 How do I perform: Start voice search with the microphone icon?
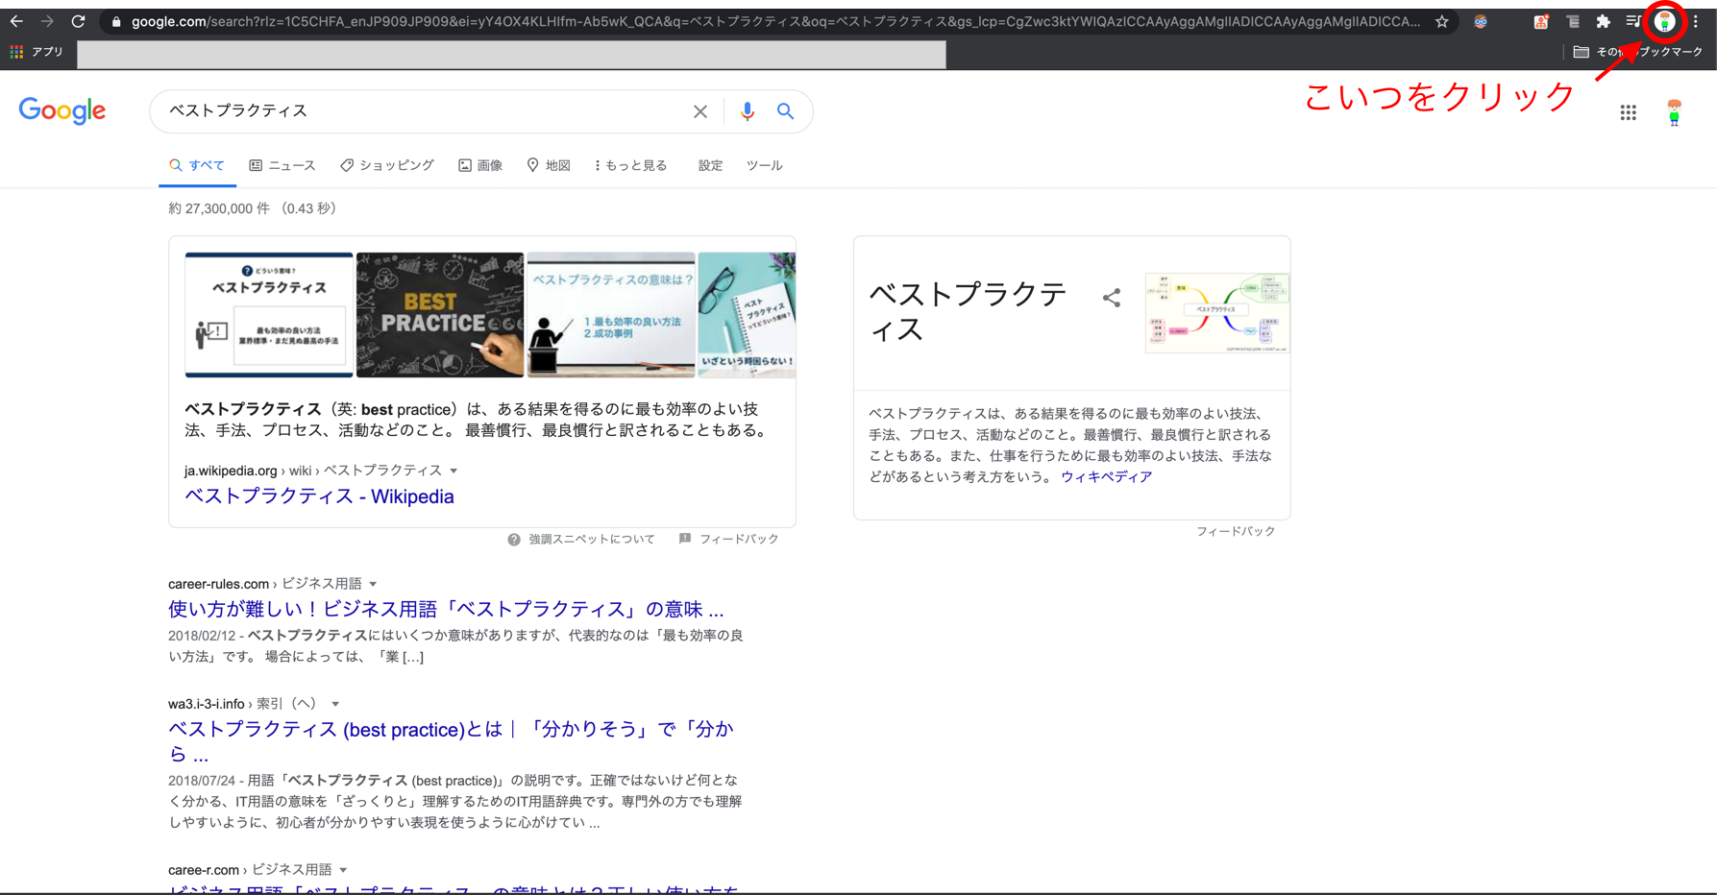click(747, 111)
